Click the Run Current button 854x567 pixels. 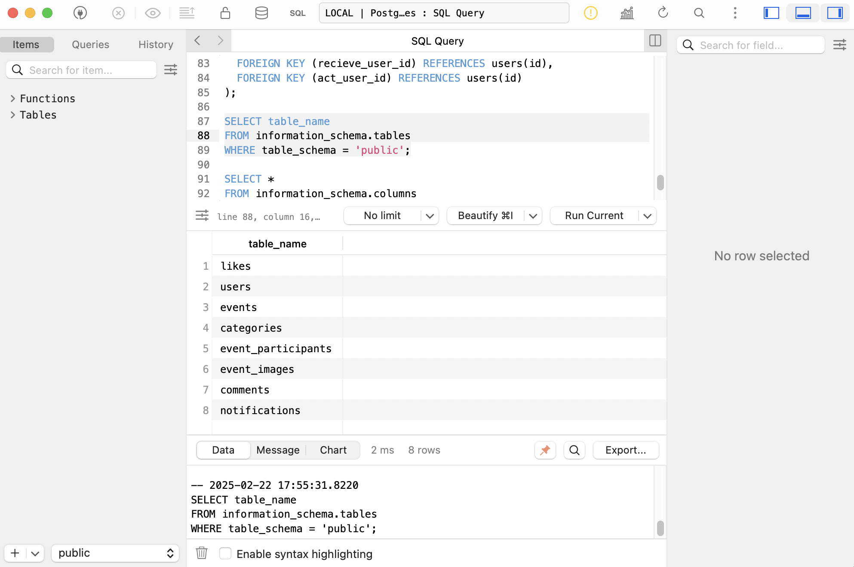click(594, 216)
